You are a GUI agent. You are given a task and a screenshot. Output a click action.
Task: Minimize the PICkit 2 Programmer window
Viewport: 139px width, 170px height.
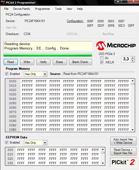[x=118, y=2]
